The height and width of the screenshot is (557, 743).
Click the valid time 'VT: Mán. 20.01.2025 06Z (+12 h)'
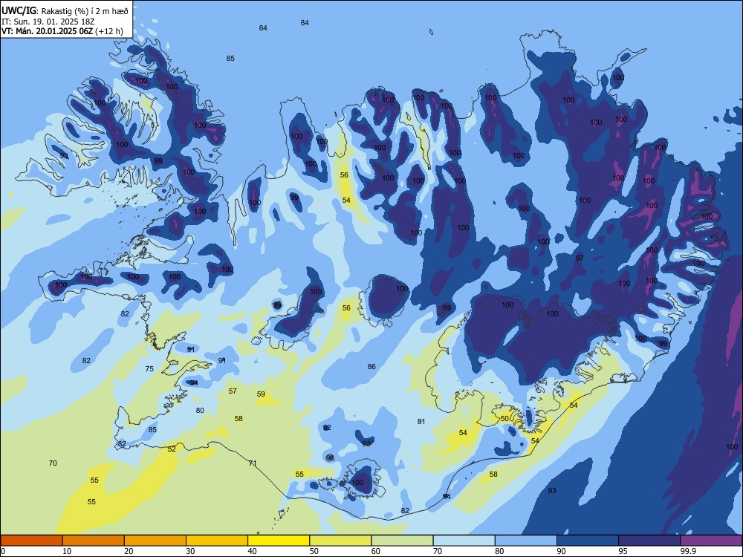point(62,31)
